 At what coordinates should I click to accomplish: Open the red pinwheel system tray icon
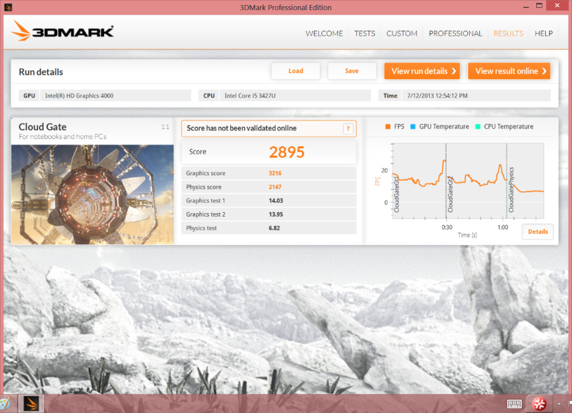point(539,404)
